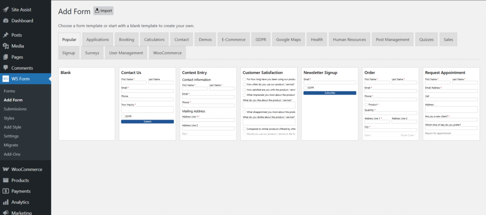Viewport: 486px width, 215px height.
Task: Click the Import button
Action: [x=103, y=10]
